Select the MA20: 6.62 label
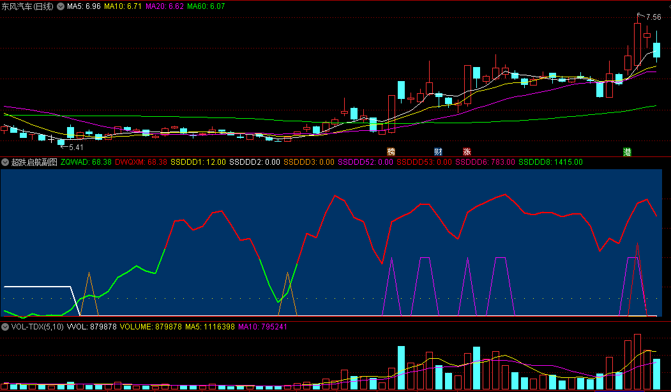671x392 pixels. tap(165, 6)
